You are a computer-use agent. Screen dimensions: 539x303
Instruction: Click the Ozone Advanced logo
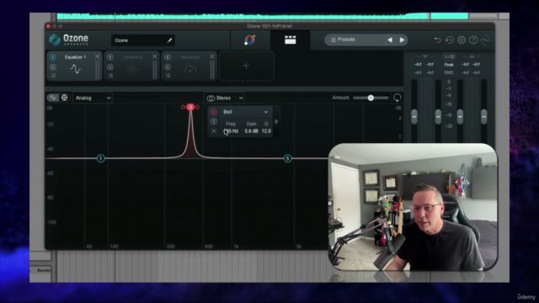(x=69, y=40)
